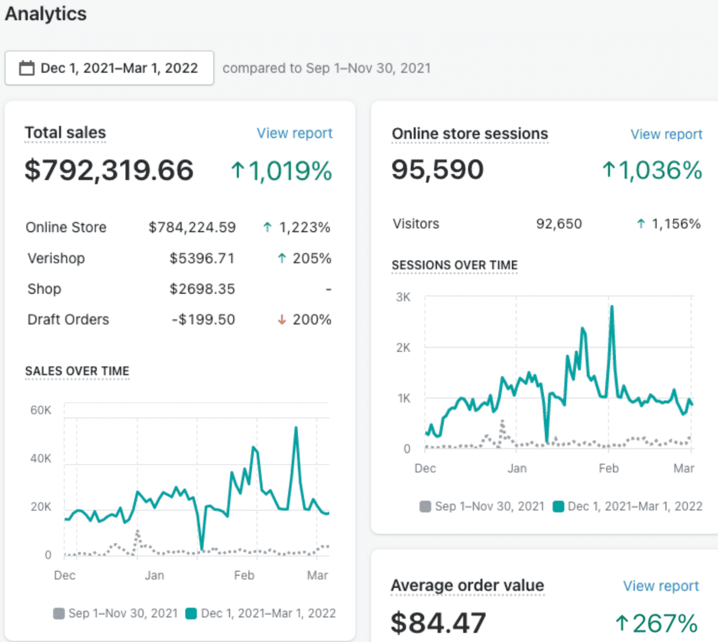
Task: Click the Online store sessions heading
Action: [470, 134]
